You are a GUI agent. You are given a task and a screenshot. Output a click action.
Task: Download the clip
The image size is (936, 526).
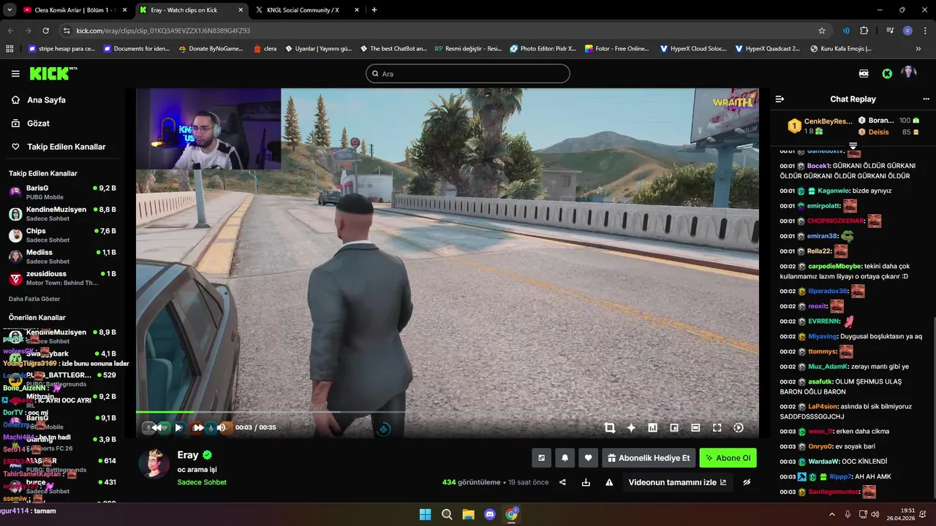tap(586, 482)
